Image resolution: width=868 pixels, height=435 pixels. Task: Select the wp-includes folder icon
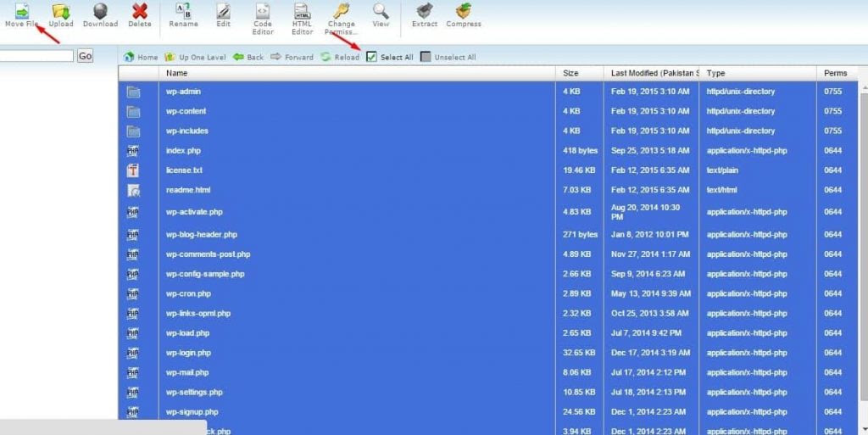133,131
